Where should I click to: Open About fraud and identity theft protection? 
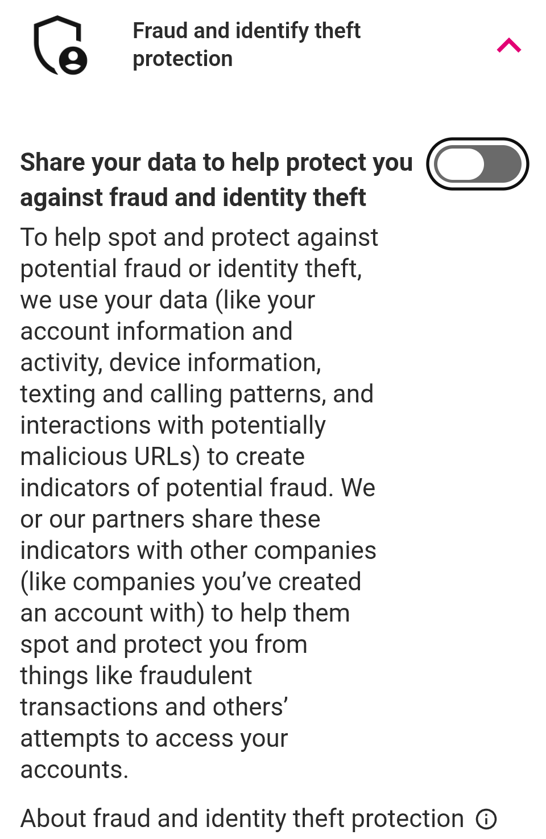click(x=242, y=819)
